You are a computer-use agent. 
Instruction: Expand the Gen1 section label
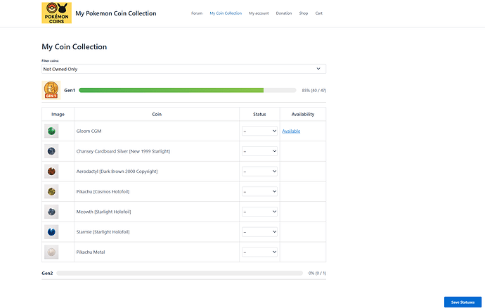click(70, 90)
